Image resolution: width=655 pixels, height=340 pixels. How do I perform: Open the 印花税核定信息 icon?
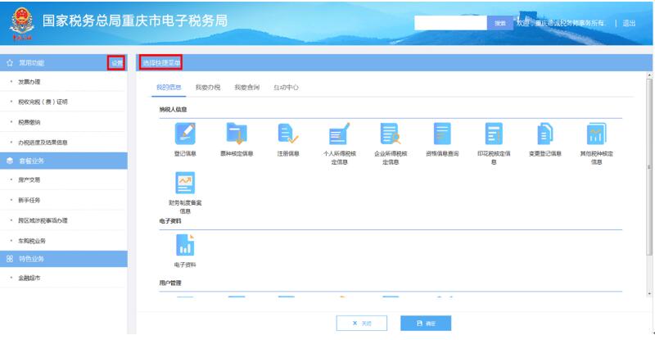[x=494, y=134]
